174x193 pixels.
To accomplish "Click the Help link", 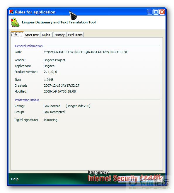I will (x=15, y=179).
